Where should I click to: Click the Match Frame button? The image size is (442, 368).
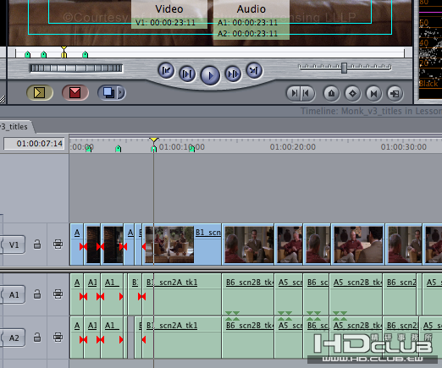[395, 93]
